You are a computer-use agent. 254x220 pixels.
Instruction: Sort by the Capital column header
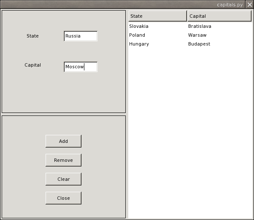[219, 16]
